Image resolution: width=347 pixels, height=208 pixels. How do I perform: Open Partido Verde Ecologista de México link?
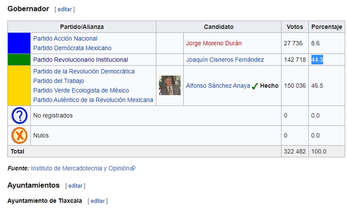tap(81, 90)
